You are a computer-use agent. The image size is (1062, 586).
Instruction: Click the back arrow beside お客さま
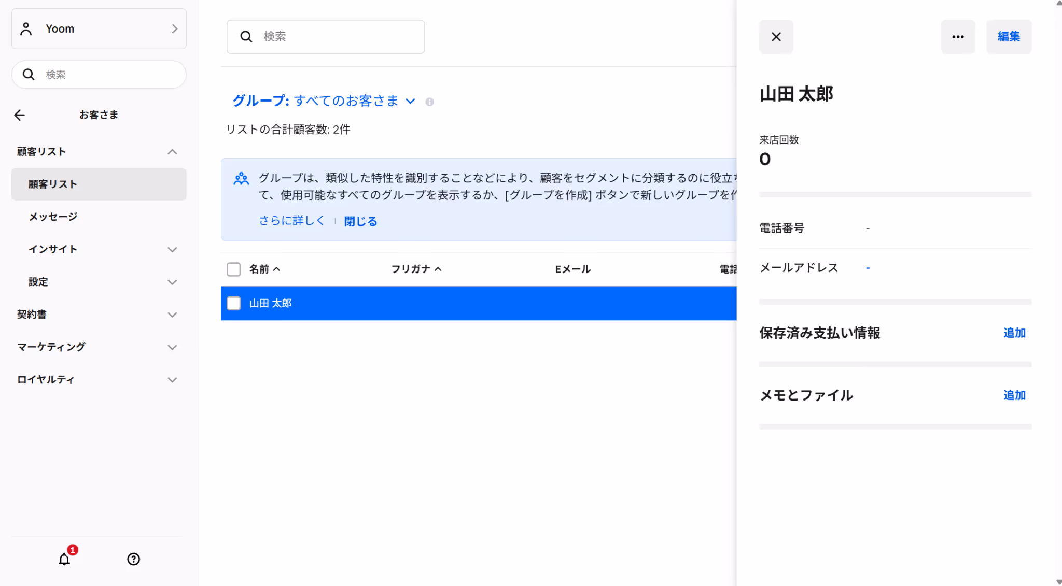tap(20, 115)
